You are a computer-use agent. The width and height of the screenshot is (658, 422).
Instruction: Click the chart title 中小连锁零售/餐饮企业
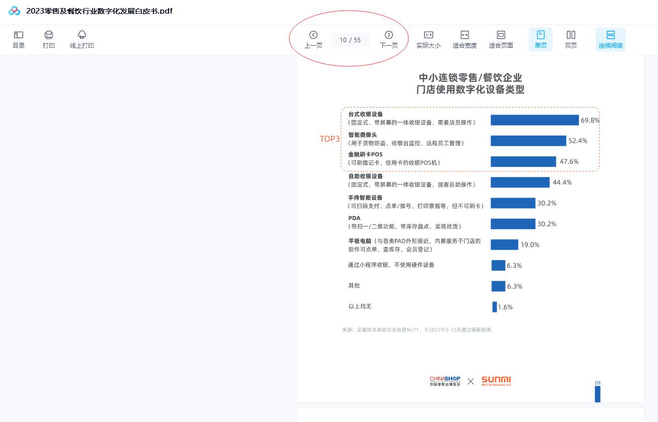click(470, 78)
